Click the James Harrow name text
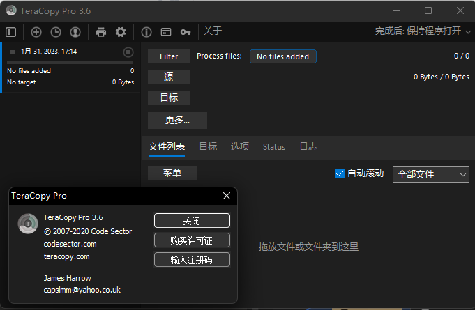This screenshot has height=310, width=475. (x=67, y=278)
